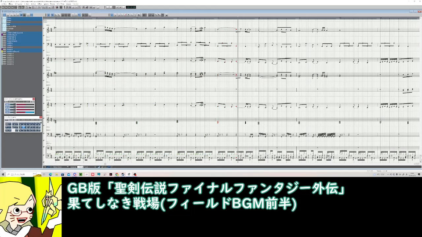Image resolution: width=422 pixels, height=237 pixels.
Task: Click the clock in the system tray
Action: click(x=412, y=174)
